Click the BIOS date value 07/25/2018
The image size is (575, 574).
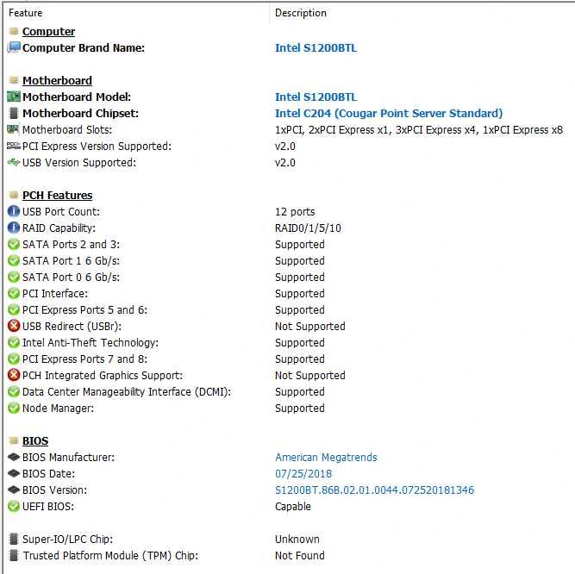pos(303,473)
